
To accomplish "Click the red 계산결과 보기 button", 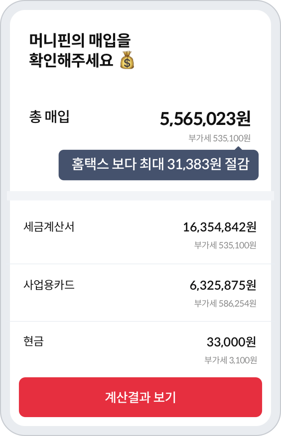I will [140, 397].
